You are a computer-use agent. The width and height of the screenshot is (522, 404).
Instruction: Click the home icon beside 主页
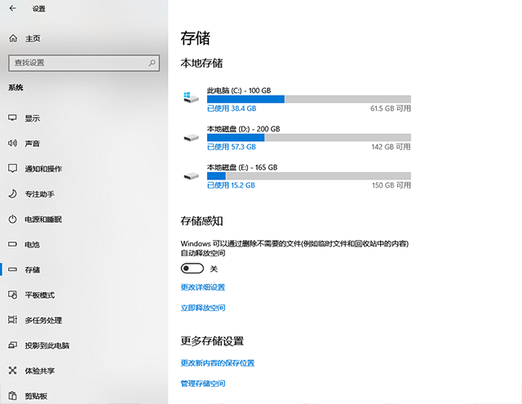tap(13, 38)
